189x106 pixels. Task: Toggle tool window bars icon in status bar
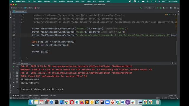click(x=11, y=98)
